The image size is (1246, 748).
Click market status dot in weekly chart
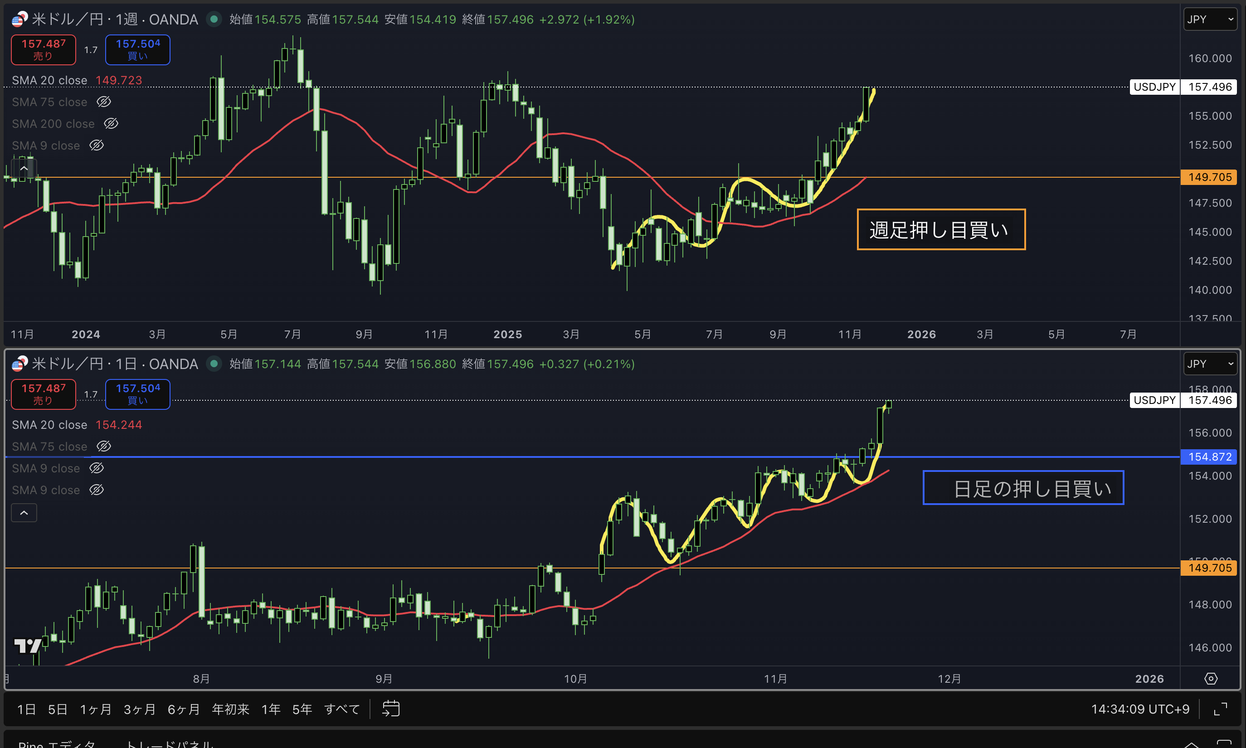click(x=214, y=19)
